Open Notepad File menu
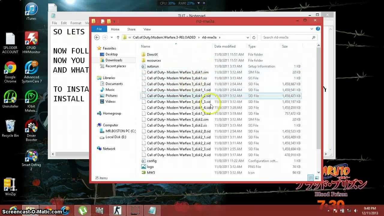 click(54, 23)
